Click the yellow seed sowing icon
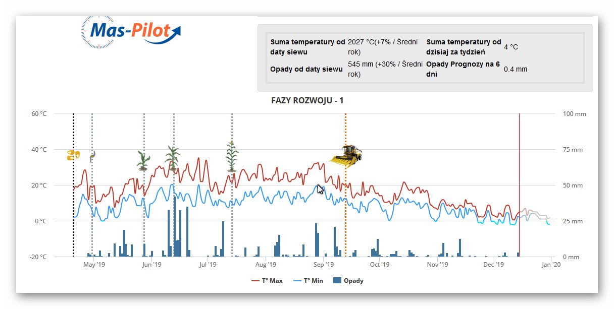 click(73, 155)
